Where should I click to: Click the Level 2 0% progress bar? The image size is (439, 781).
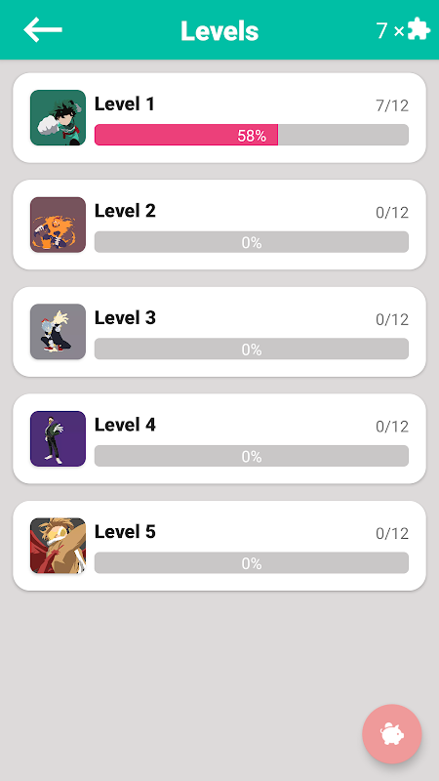[252, 242]
